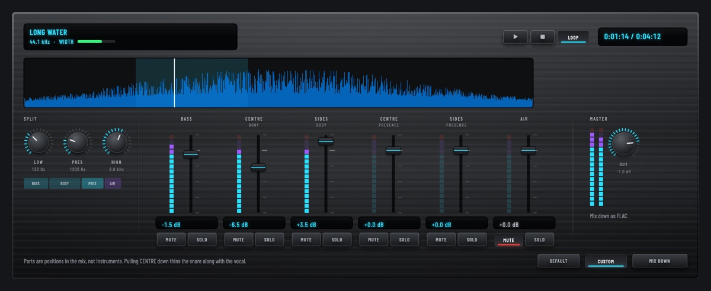Viewport: 711px width, 291px height.
Task: Click the waveform playhead marker
Action: (x=174, y=83)
